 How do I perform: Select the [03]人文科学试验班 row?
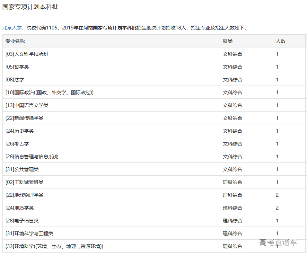(27, 54)
